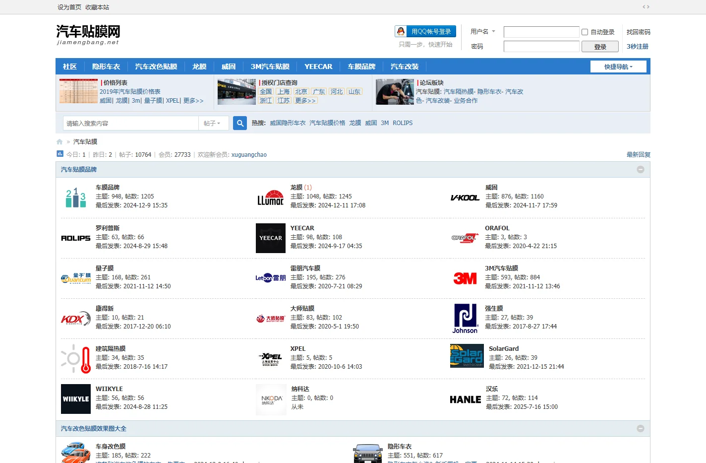706x463 pixels.
Task: Open the SolarGard logo icon
Action: click(467, 356)
